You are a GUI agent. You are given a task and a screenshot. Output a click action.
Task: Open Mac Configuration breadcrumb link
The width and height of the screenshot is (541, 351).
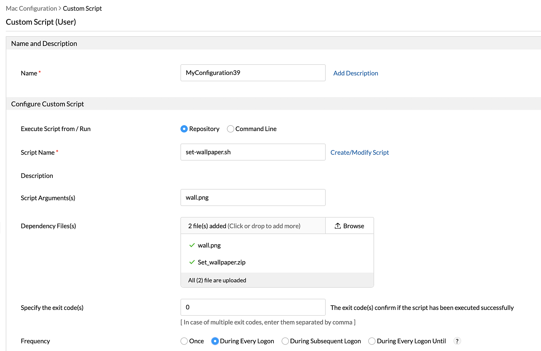(x=31, y=8)
